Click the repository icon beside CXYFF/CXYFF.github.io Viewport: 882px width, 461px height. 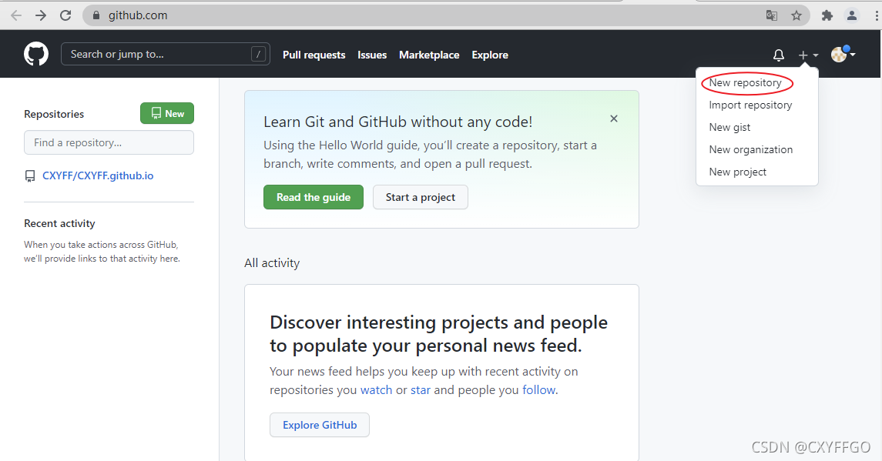pyautogui.click(x=30, y=176)
